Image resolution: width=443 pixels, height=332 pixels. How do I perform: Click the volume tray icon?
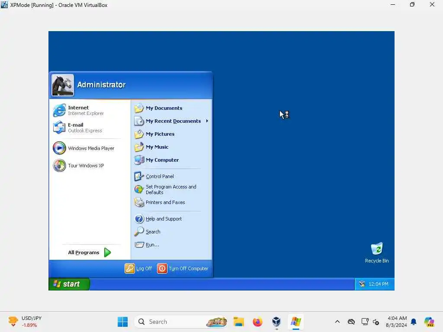coord(376,322)
